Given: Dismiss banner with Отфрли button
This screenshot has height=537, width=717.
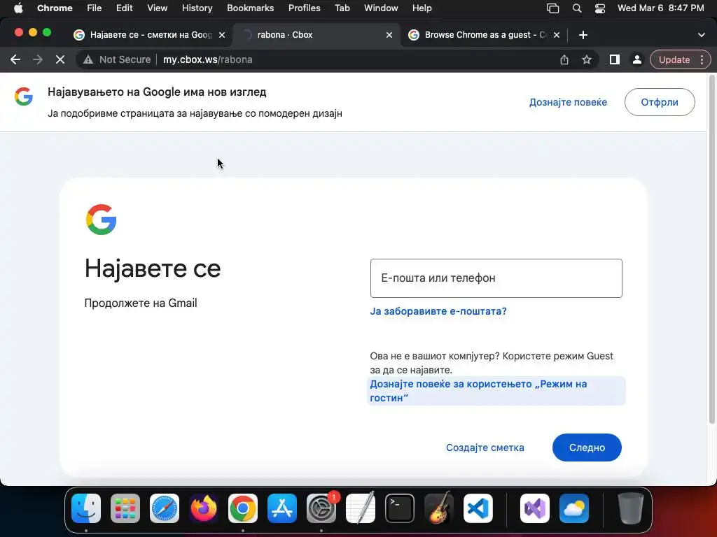Looking at the screenshot, I should point(660,102).
